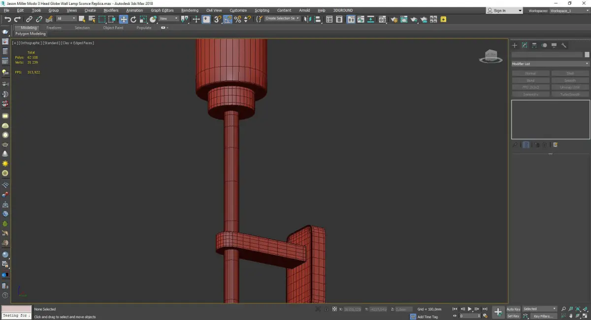Viewport: 591px width, 320px height.
Task: Toggle the ribbon display icon
Action: click(x=351, y=19)
